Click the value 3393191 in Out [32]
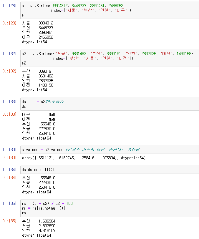The image size is (199, 239). [x=46, y=71]
